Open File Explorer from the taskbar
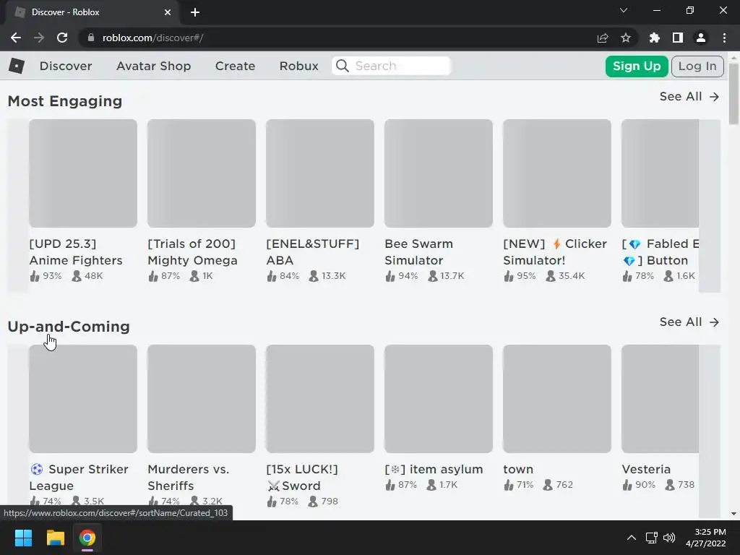This screenshot has height=555, width=740. point(55,538)
